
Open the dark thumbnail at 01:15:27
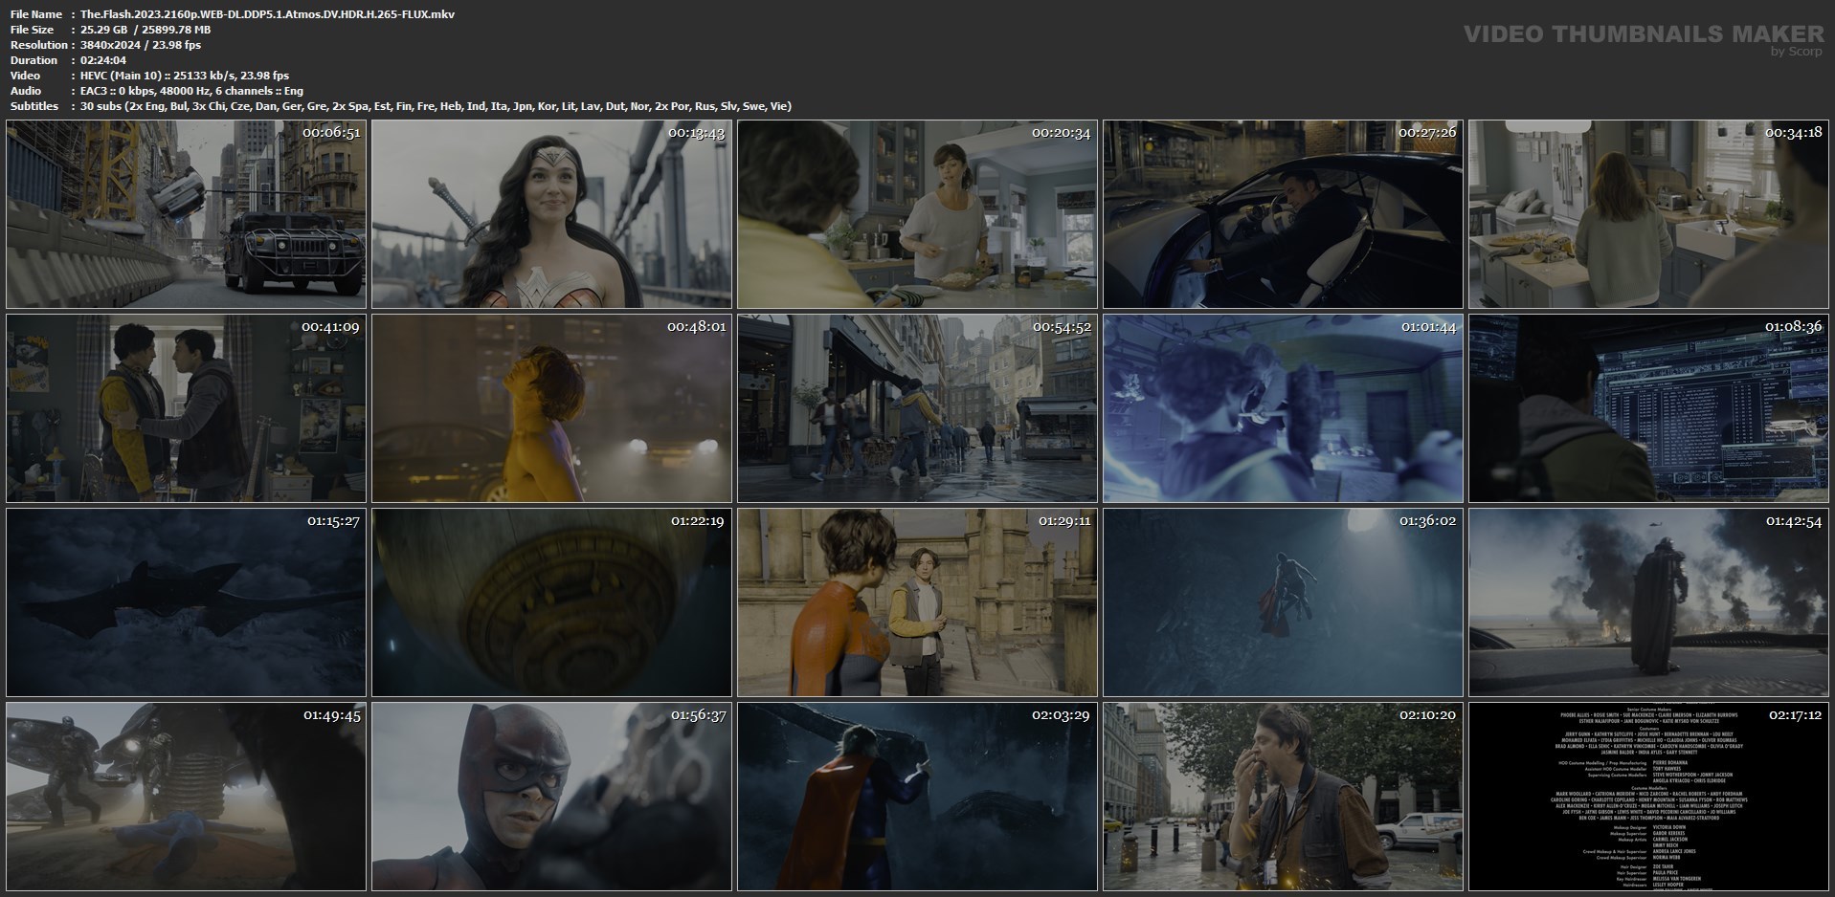click(x=186, y=602)
